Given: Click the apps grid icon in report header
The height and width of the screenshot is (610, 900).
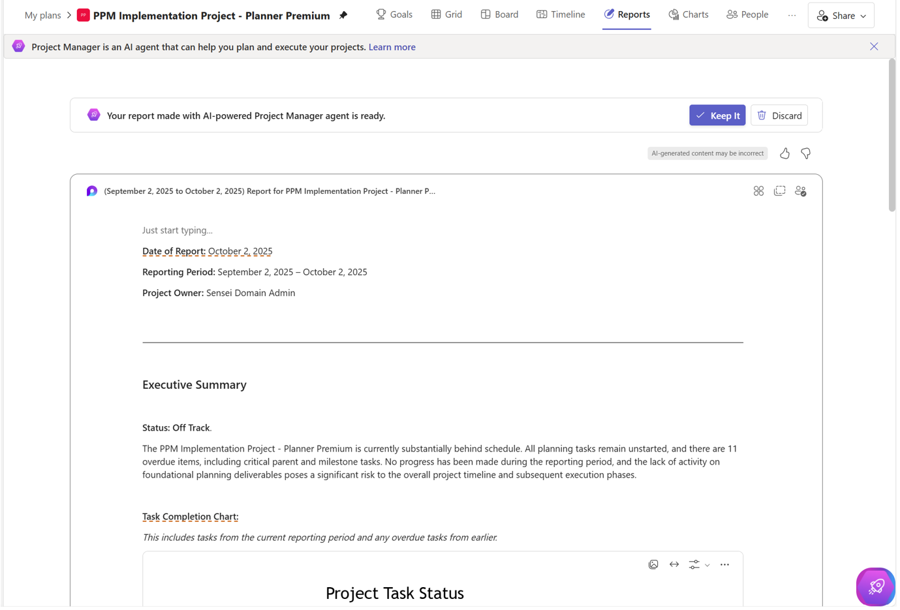Looking at the screenshot, I should [758, 191].
